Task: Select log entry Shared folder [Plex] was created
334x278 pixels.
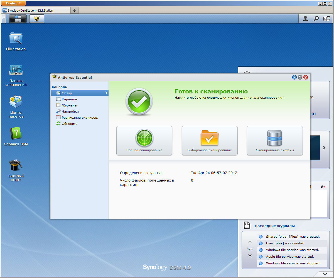Action: pyautogui.click(x=292, y=237)
